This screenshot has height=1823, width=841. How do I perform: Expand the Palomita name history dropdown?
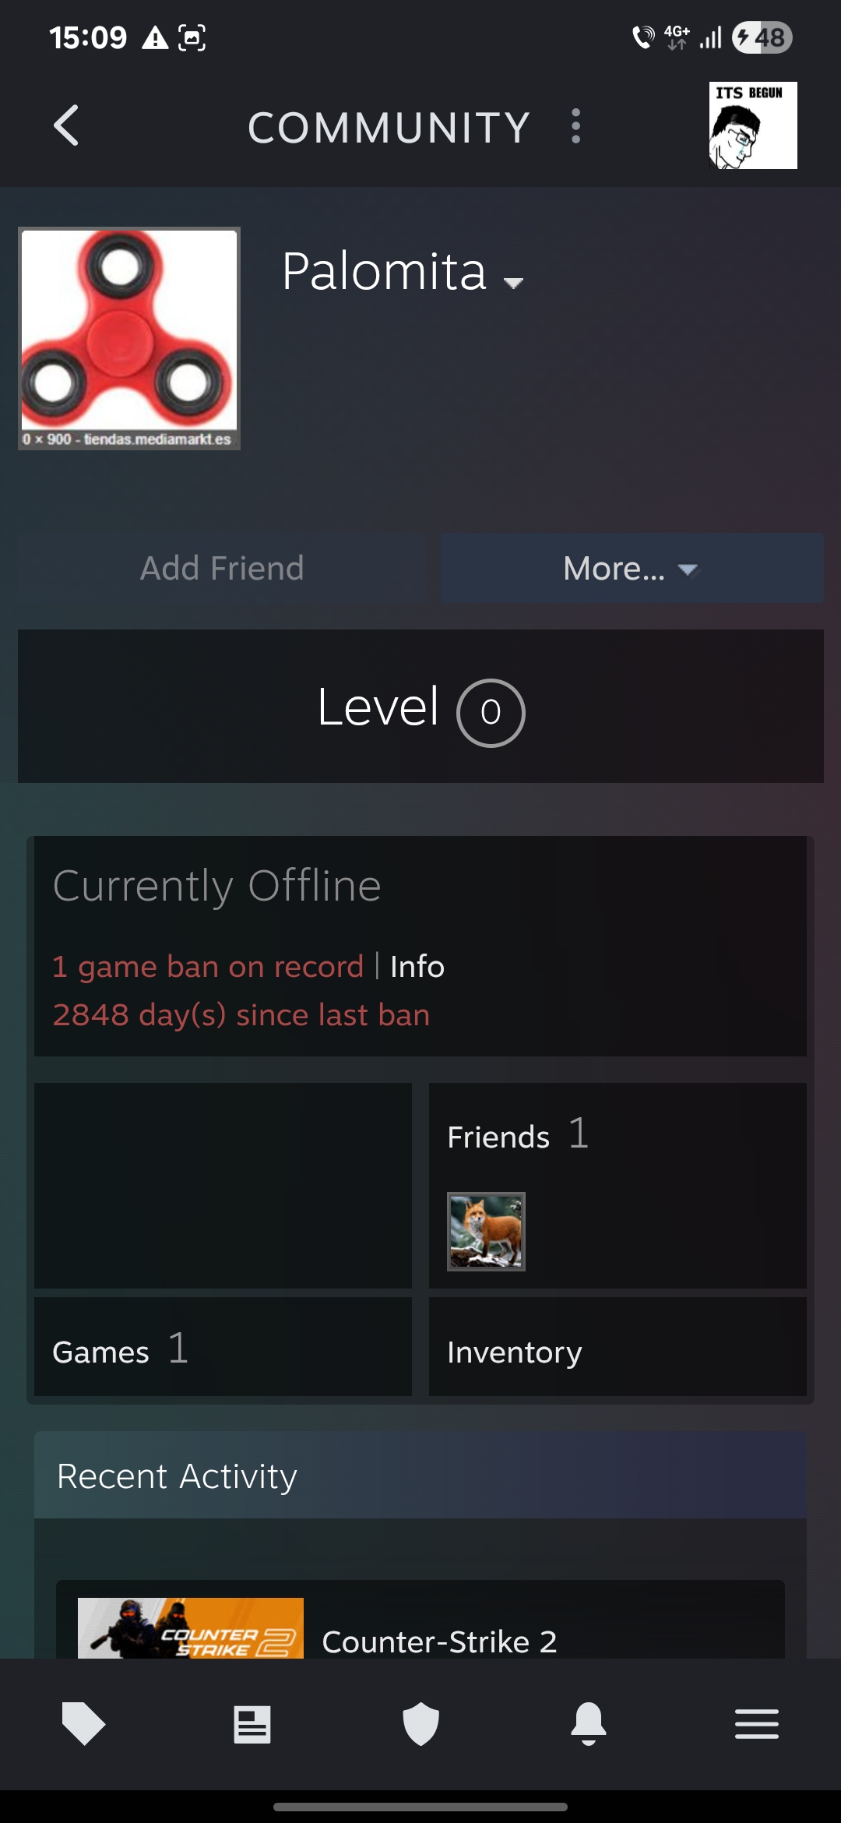pos(513,284)
